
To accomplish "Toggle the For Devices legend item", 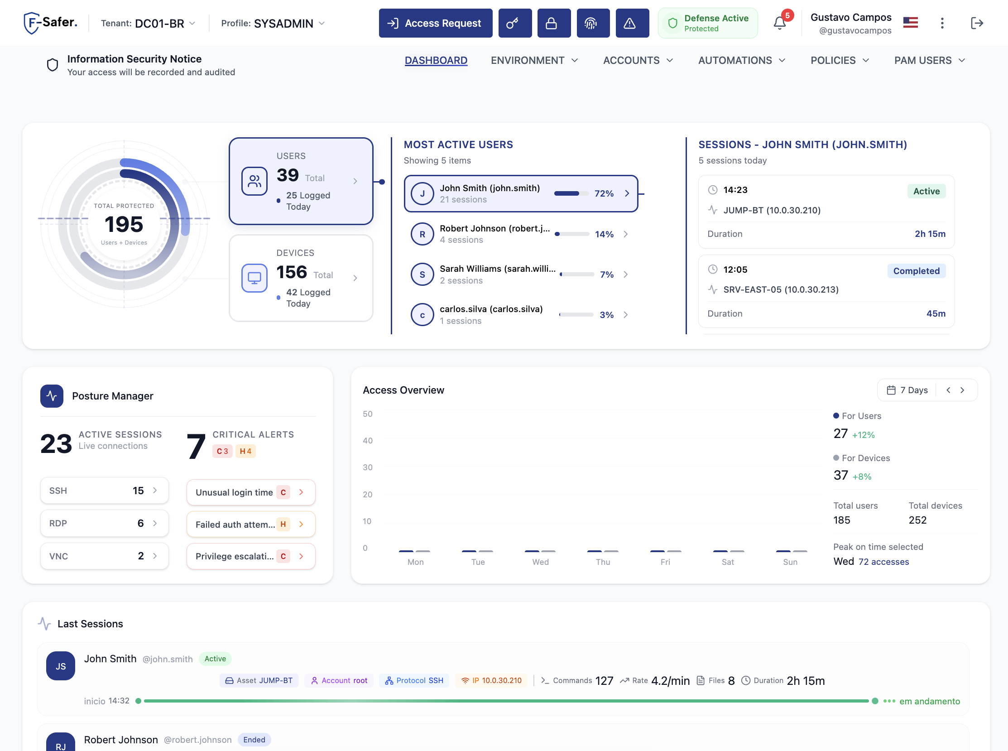I will point(861,458).
